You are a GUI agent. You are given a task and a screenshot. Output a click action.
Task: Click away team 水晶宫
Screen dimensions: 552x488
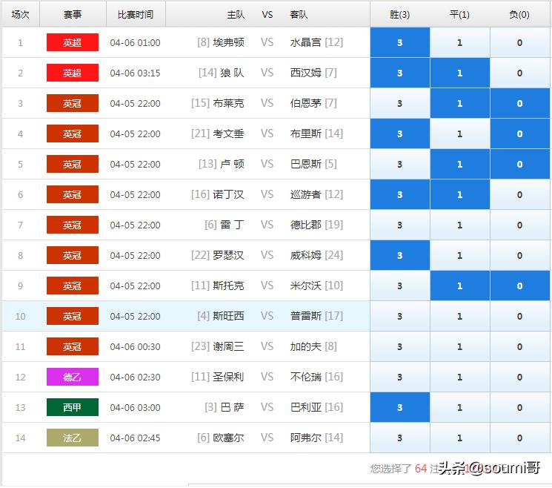point(305,42)
